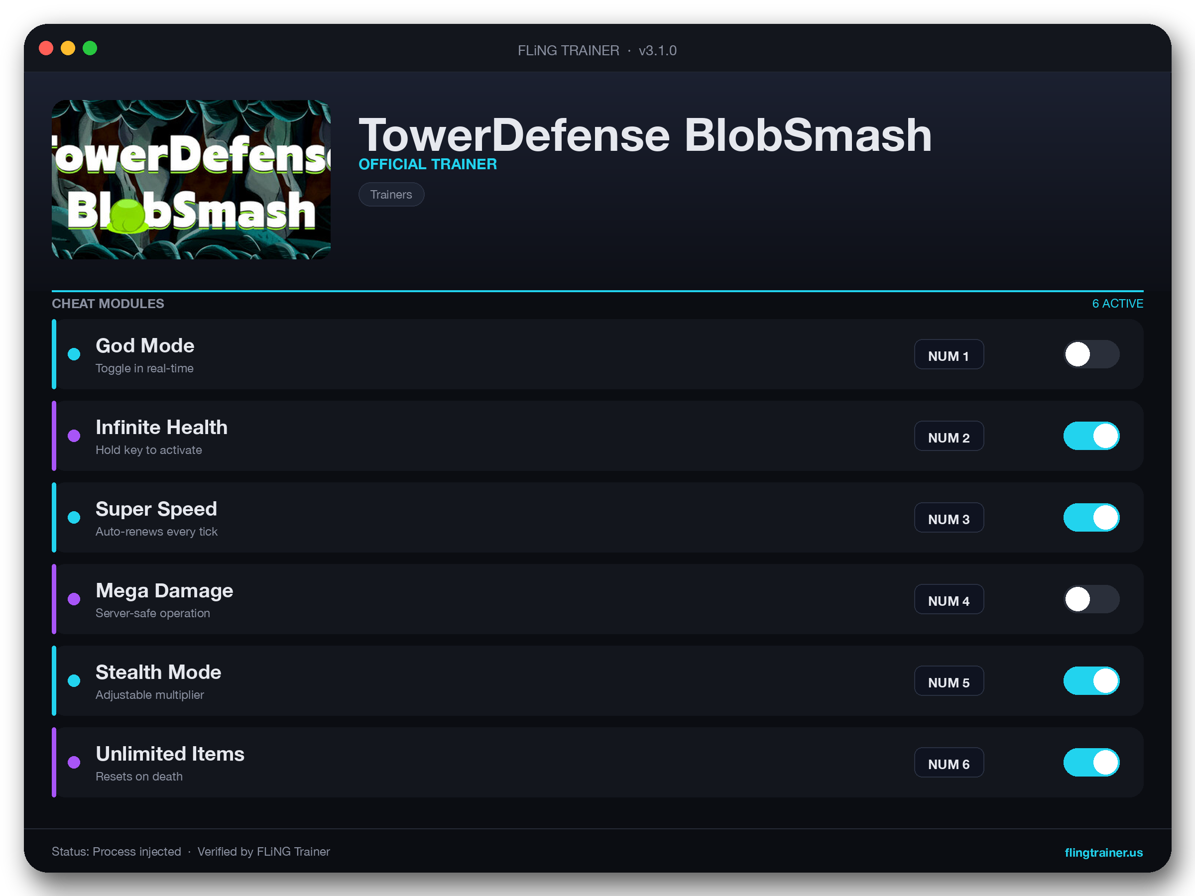Click 'Verified by FLiNG Trainer' footer text
The image size is (1195, 896).
click(263, 852)
